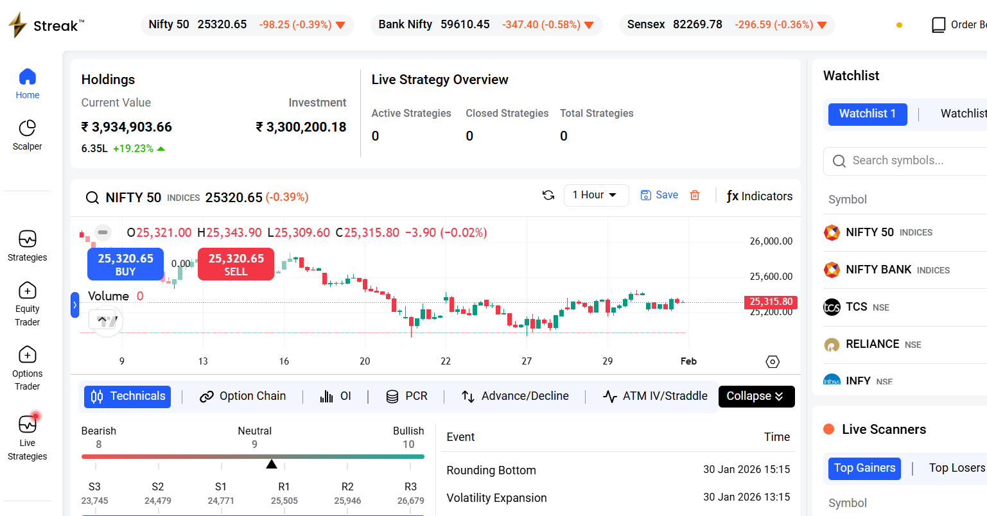Click the blue BUY button
Image resolution: width=987 pixels, height=516 pixels.
pyautogui.click(x=125, y=264)
